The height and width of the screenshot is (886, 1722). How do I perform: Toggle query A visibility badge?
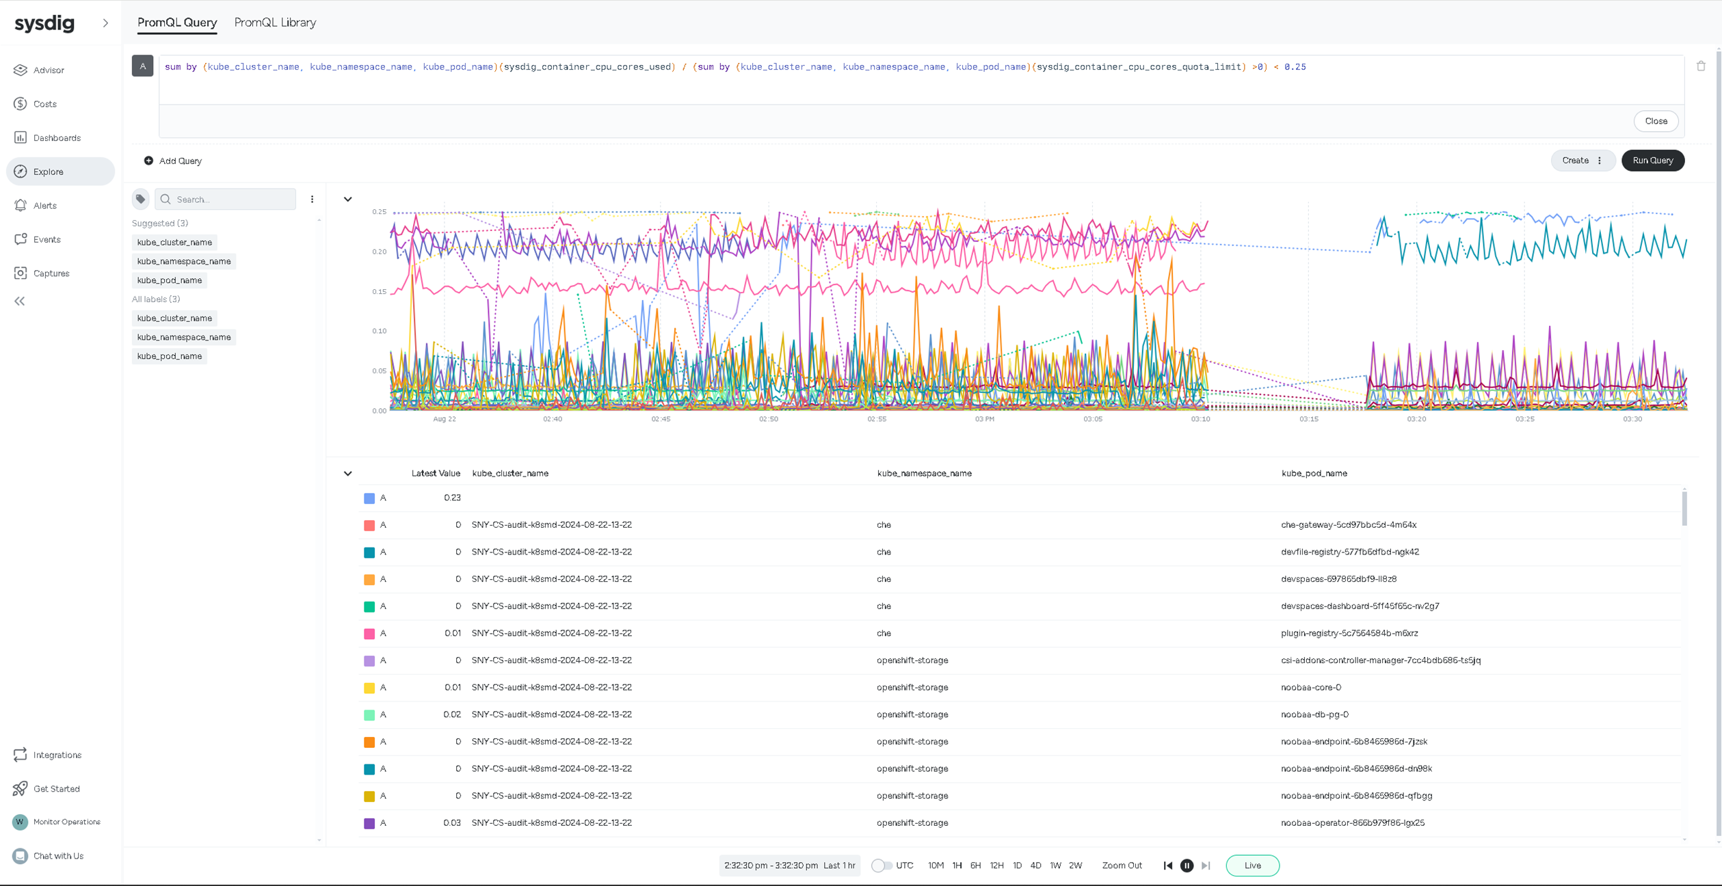142,66
